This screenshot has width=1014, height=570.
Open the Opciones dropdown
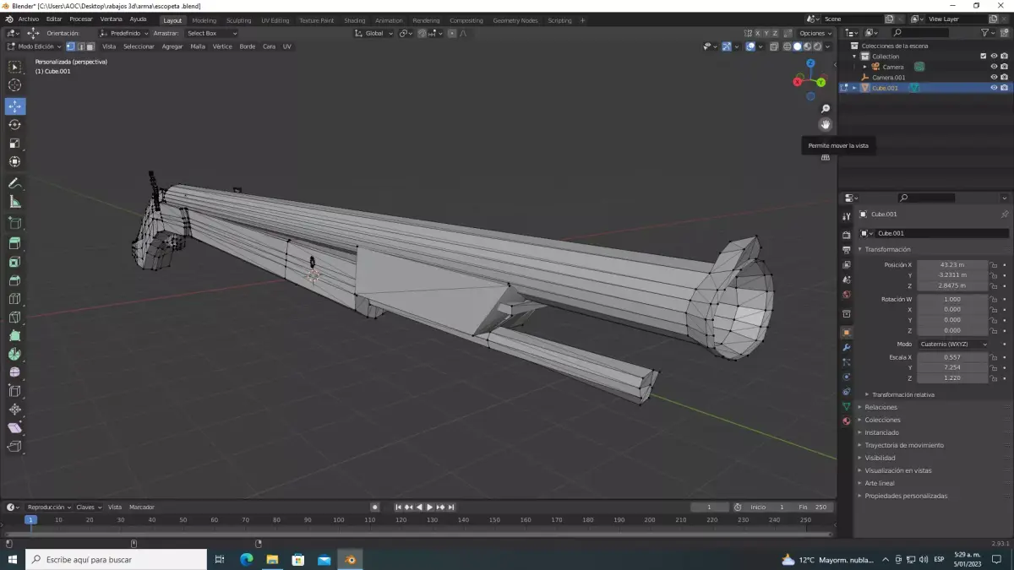(815, 33)
